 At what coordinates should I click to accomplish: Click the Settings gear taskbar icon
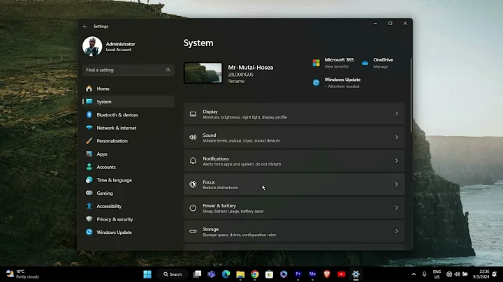pos(356,274)
